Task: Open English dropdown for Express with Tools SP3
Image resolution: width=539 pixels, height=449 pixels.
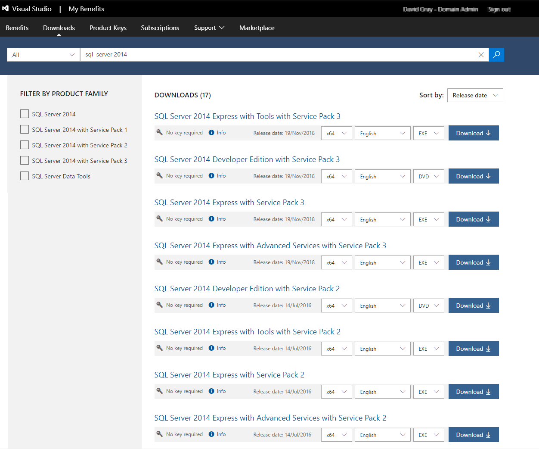Action: (x=382, y=133)
